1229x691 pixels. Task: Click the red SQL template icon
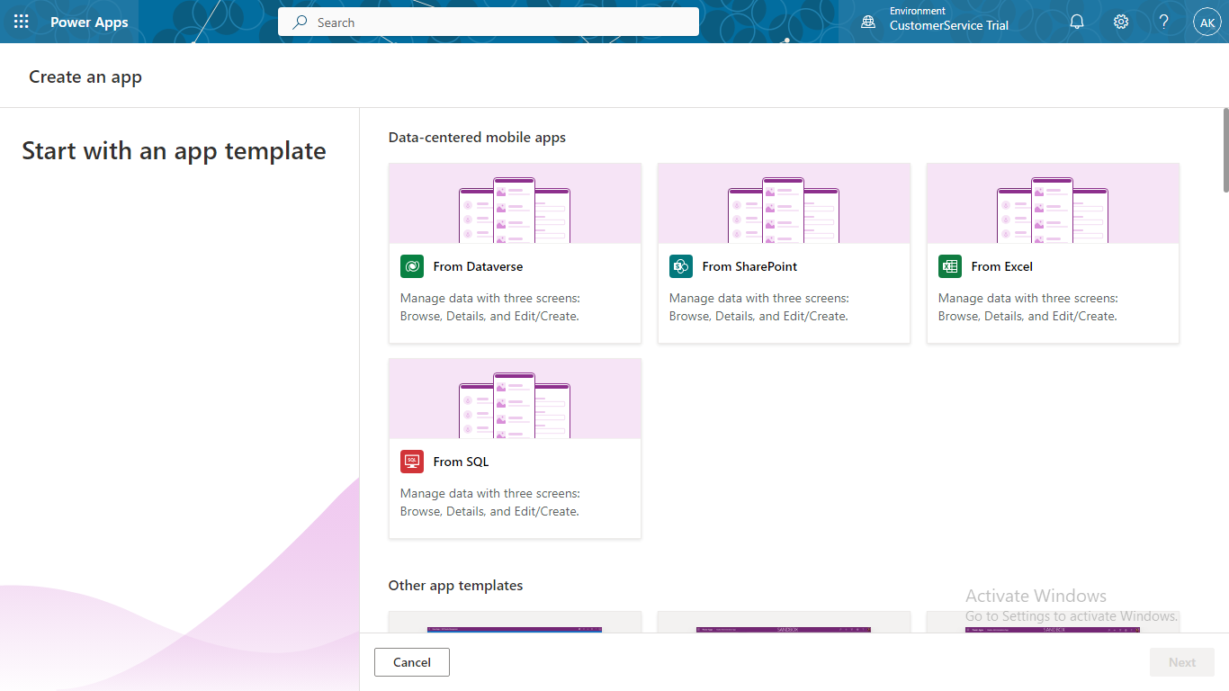(412, 462)
